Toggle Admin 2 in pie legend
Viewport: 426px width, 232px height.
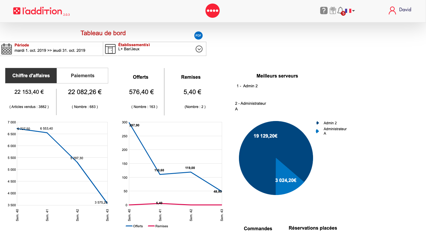(330, 123)
